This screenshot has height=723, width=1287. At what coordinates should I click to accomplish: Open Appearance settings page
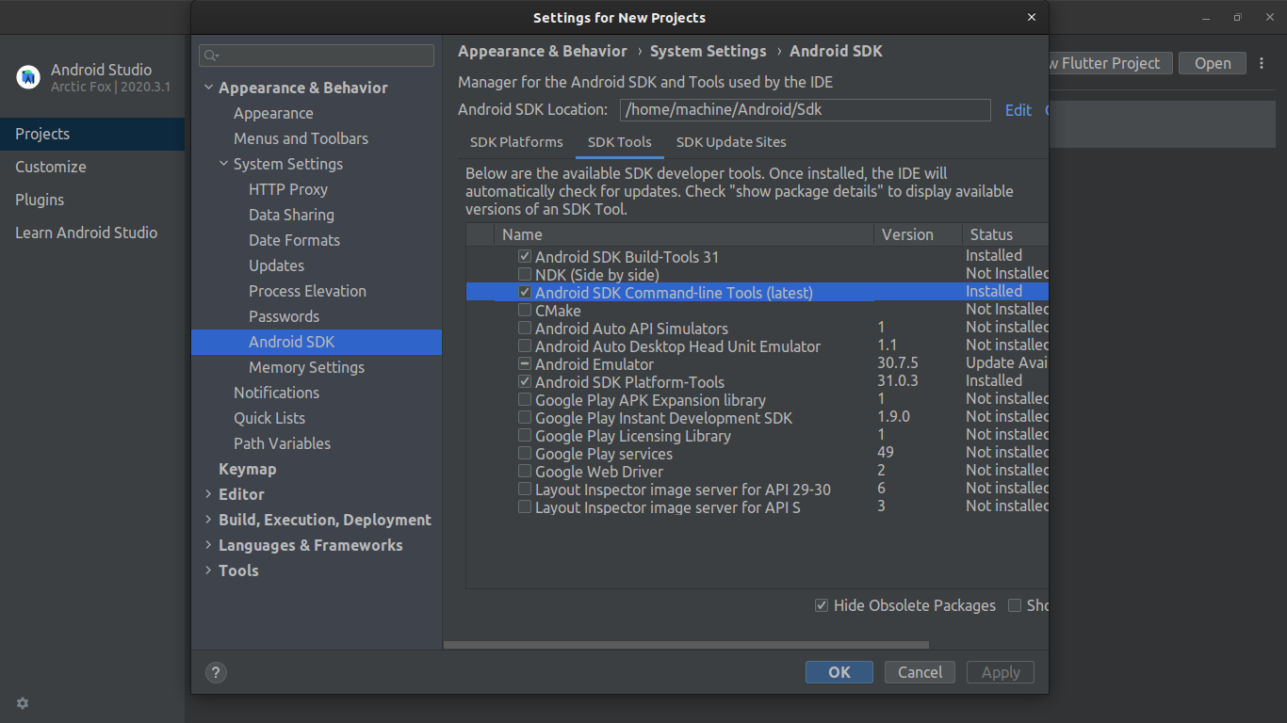(273, 113)
